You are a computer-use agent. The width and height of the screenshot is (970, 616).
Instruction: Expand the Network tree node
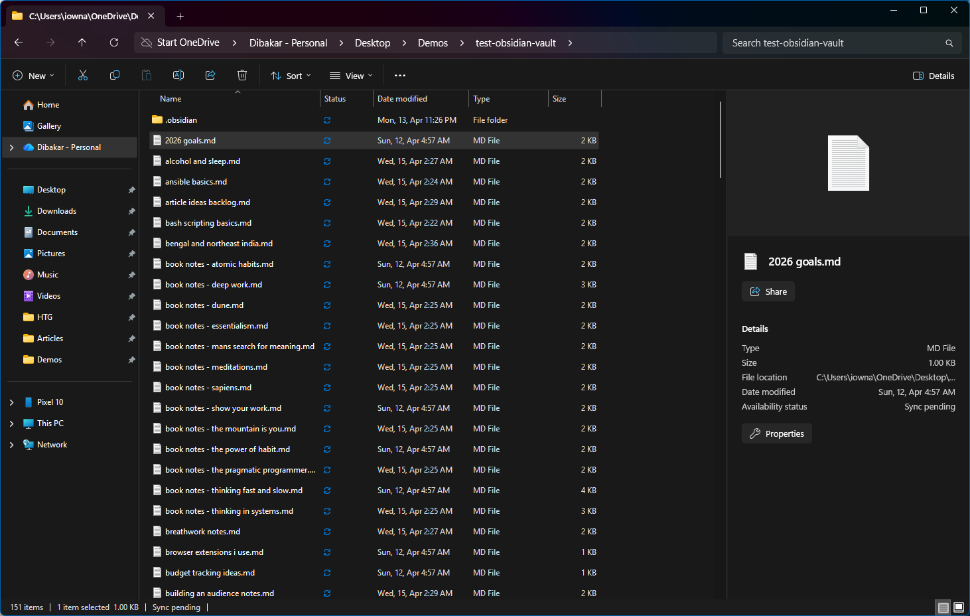pyautogui.click(x=11, y=445)
